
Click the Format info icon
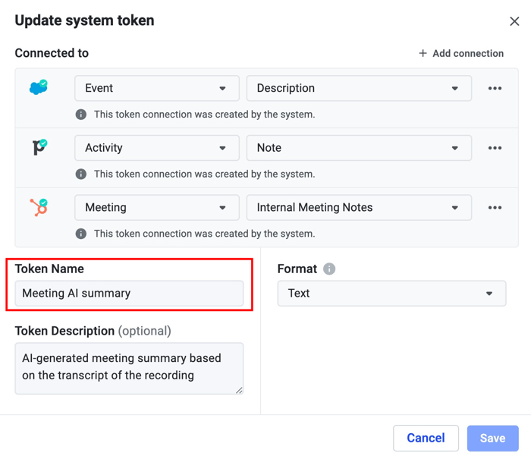pos(329,269)
